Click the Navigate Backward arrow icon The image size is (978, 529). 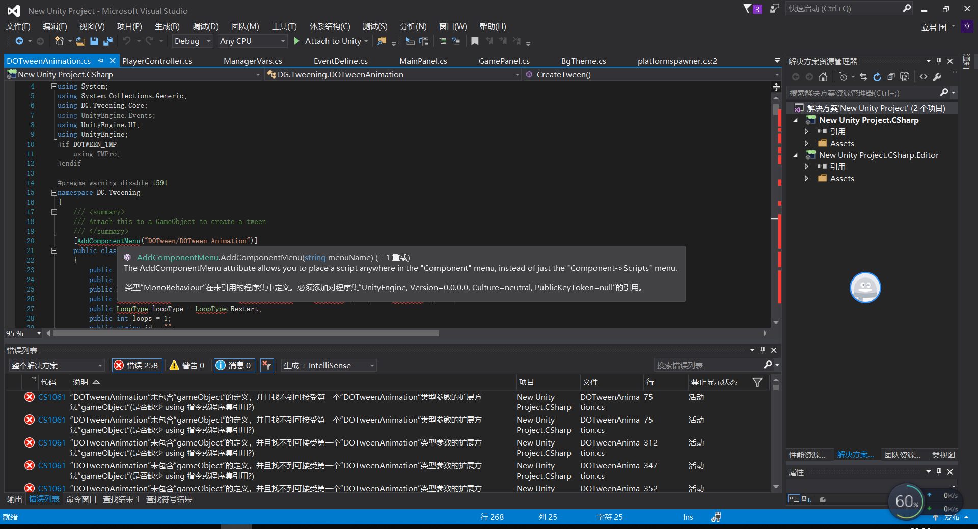click(19, 41)
